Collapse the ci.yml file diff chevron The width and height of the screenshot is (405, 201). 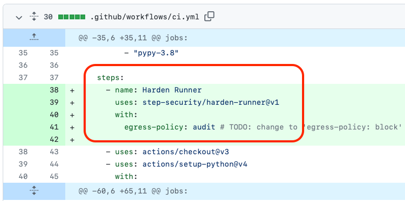tap(19, 18)
